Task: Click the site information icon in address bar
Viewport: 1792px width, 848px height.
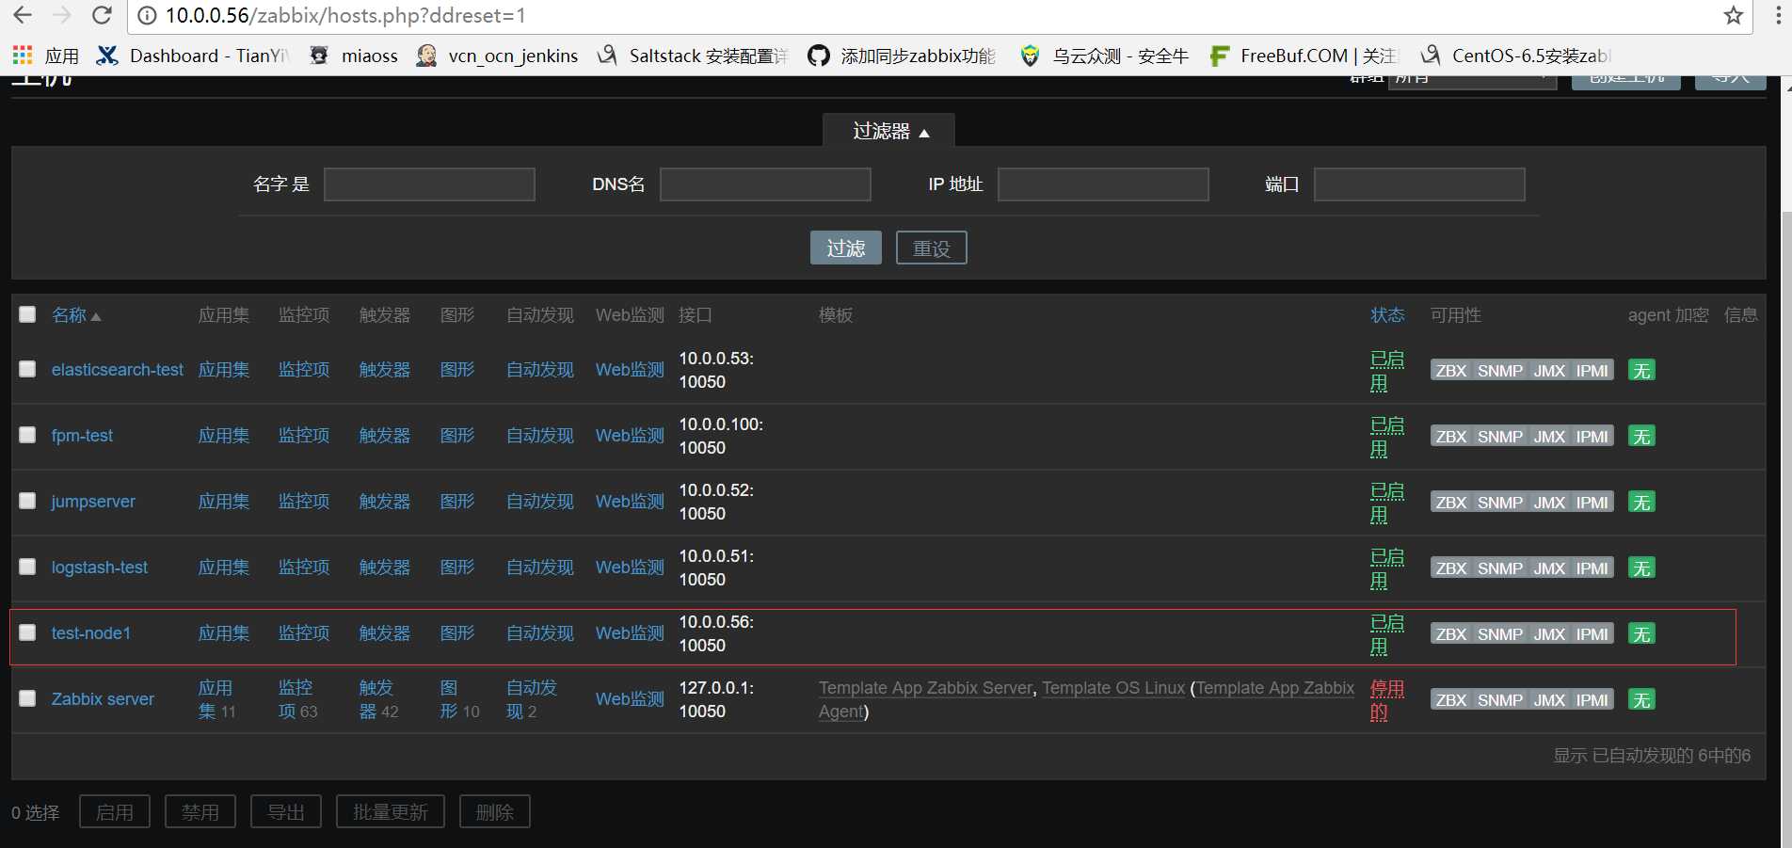Action: (x=147, y=15)
